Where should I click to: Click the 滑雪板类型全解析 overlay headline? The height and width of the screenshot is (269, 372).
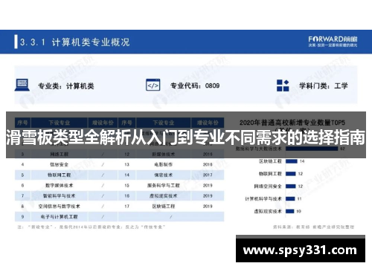185,137
